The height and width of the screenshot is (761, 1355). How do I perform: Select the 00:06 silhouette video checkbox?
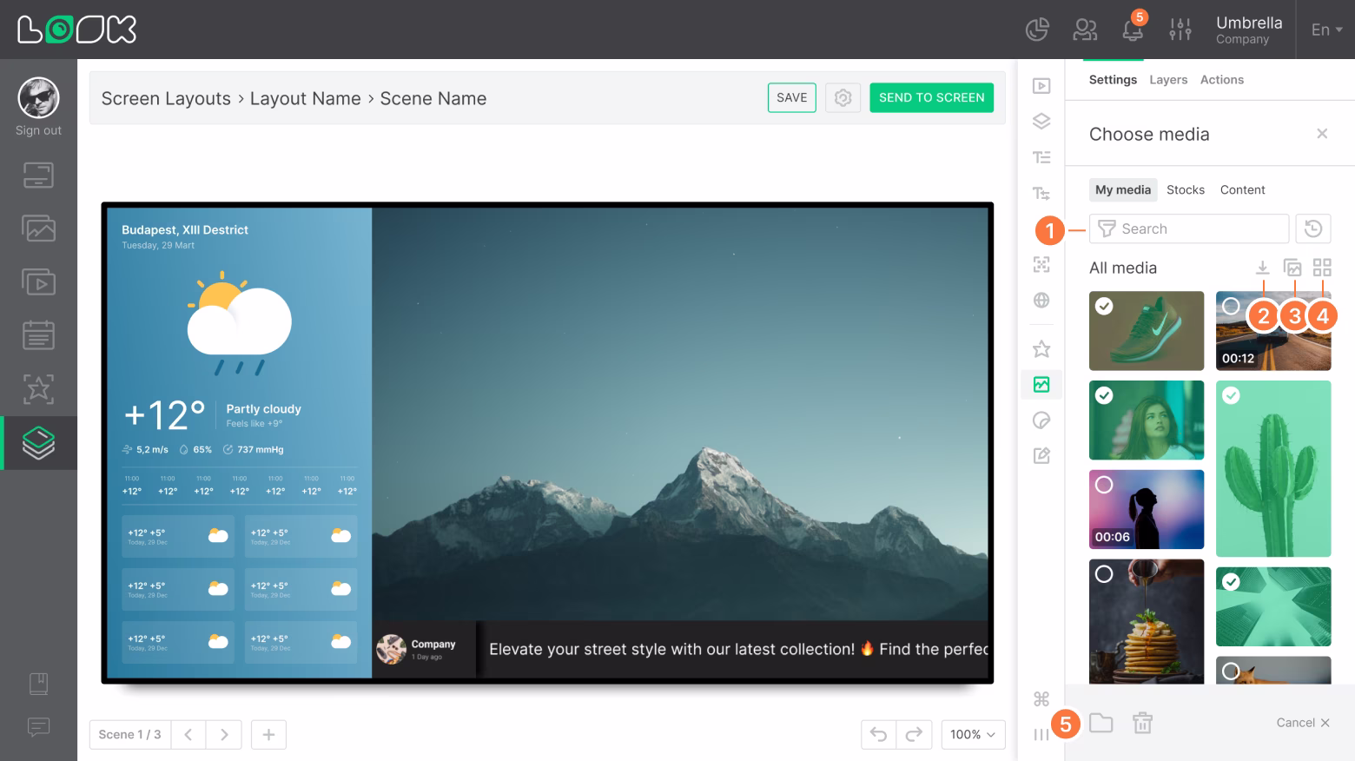pos(1104,485)
